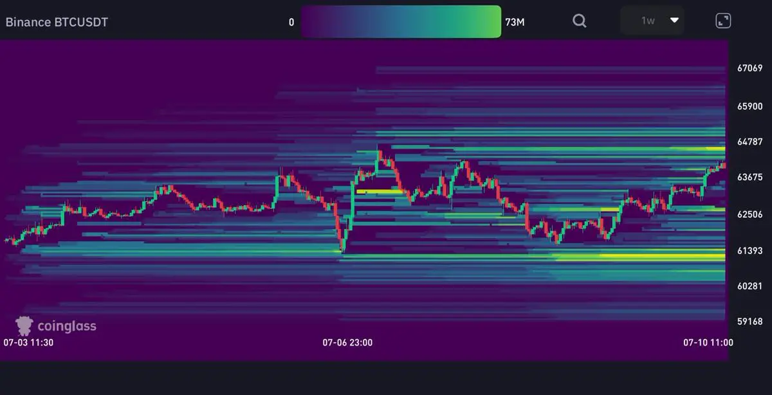The height and width of the screenshot is (395, 772).
Task: Click price label 60281
Action: [750, 286]
